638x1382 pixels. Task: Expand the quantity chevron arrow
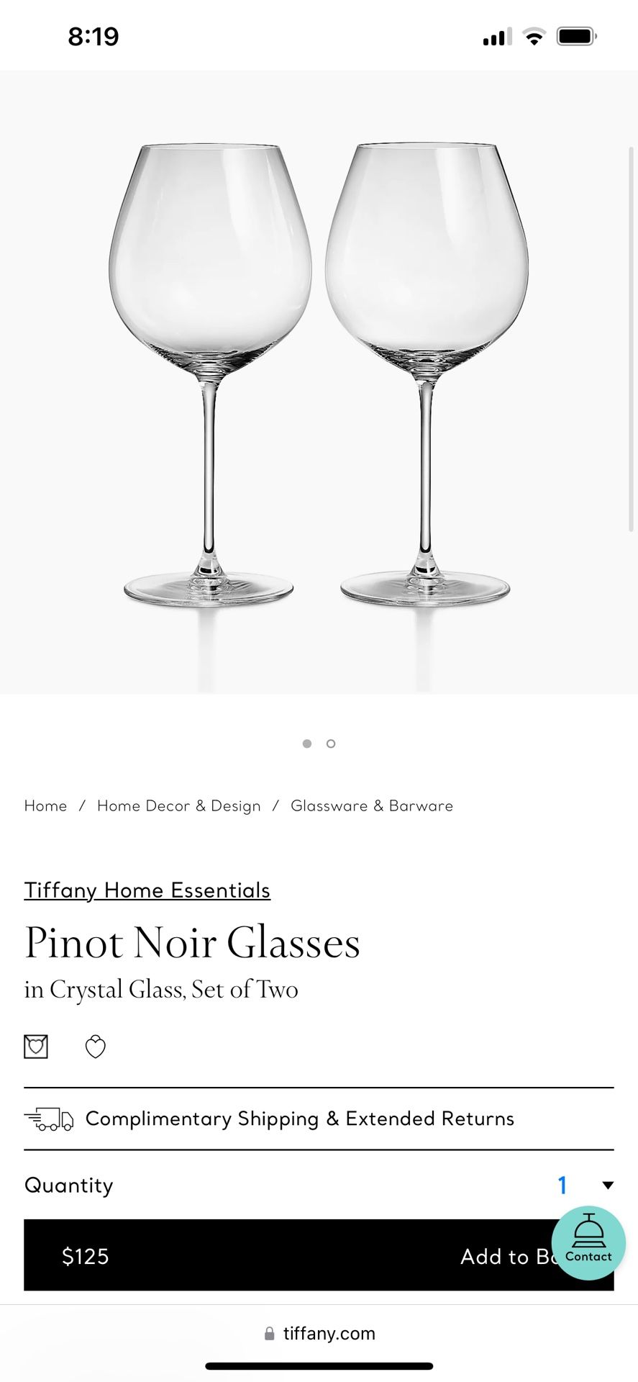(608, 1185)
